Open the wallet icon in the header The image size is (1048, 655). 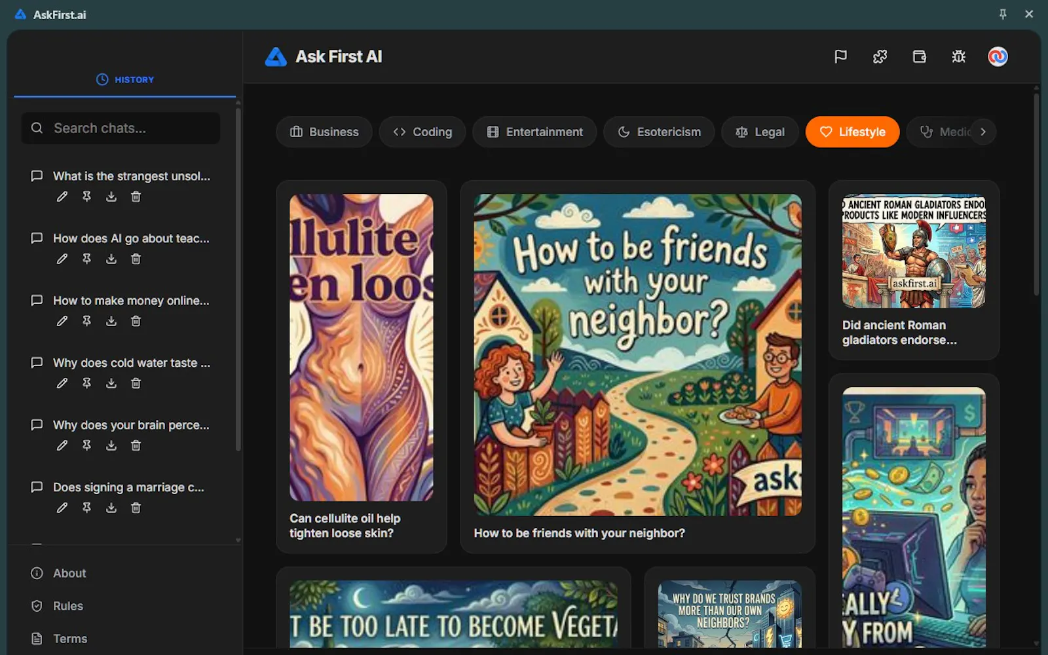point(919,57)
